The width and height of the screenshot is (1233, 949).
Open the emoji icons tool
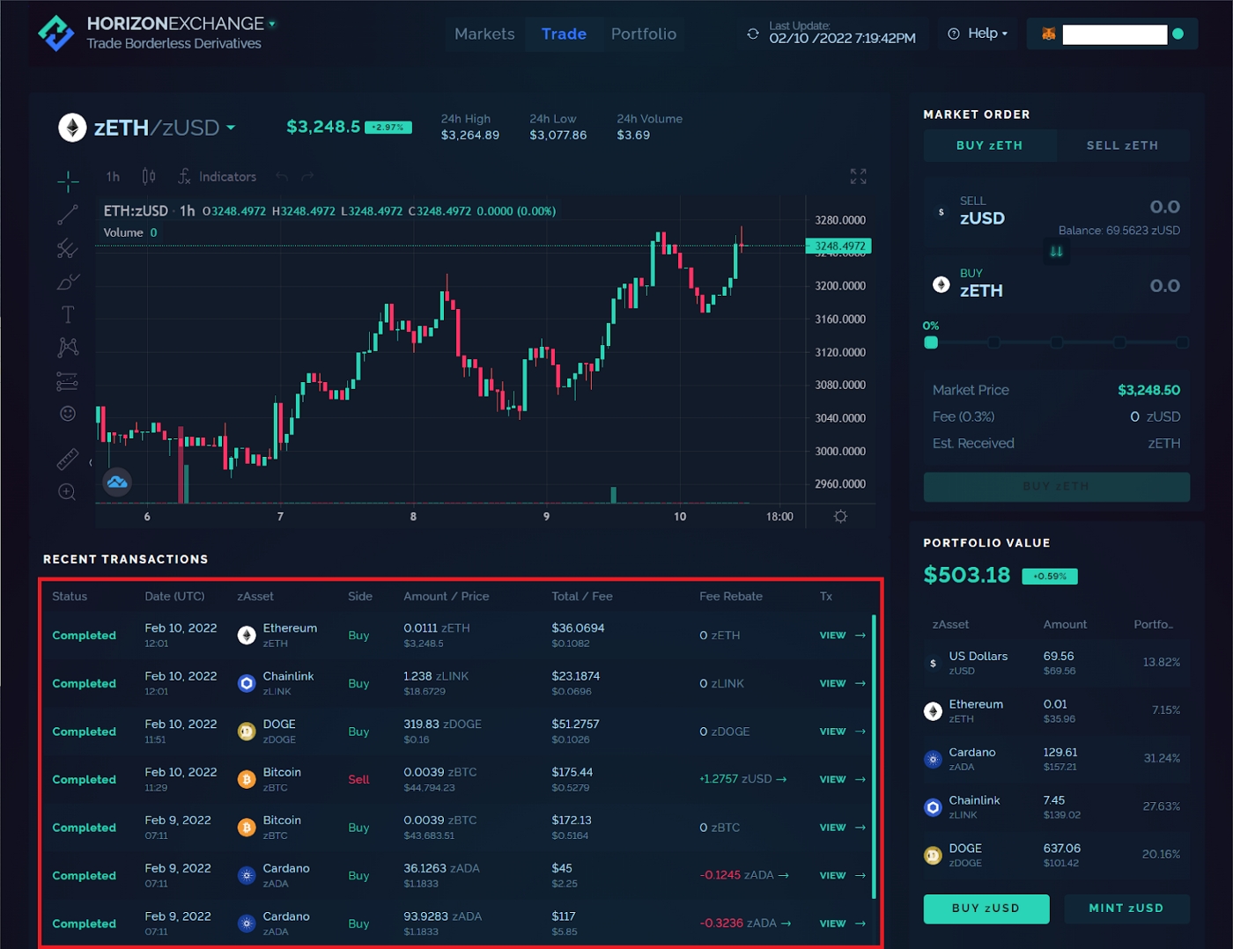point(68,413)
